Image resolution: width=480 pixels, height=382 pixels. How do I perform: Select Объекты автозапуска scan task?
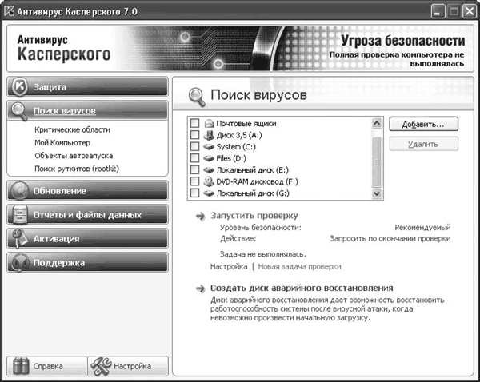[x=74, y=156]
